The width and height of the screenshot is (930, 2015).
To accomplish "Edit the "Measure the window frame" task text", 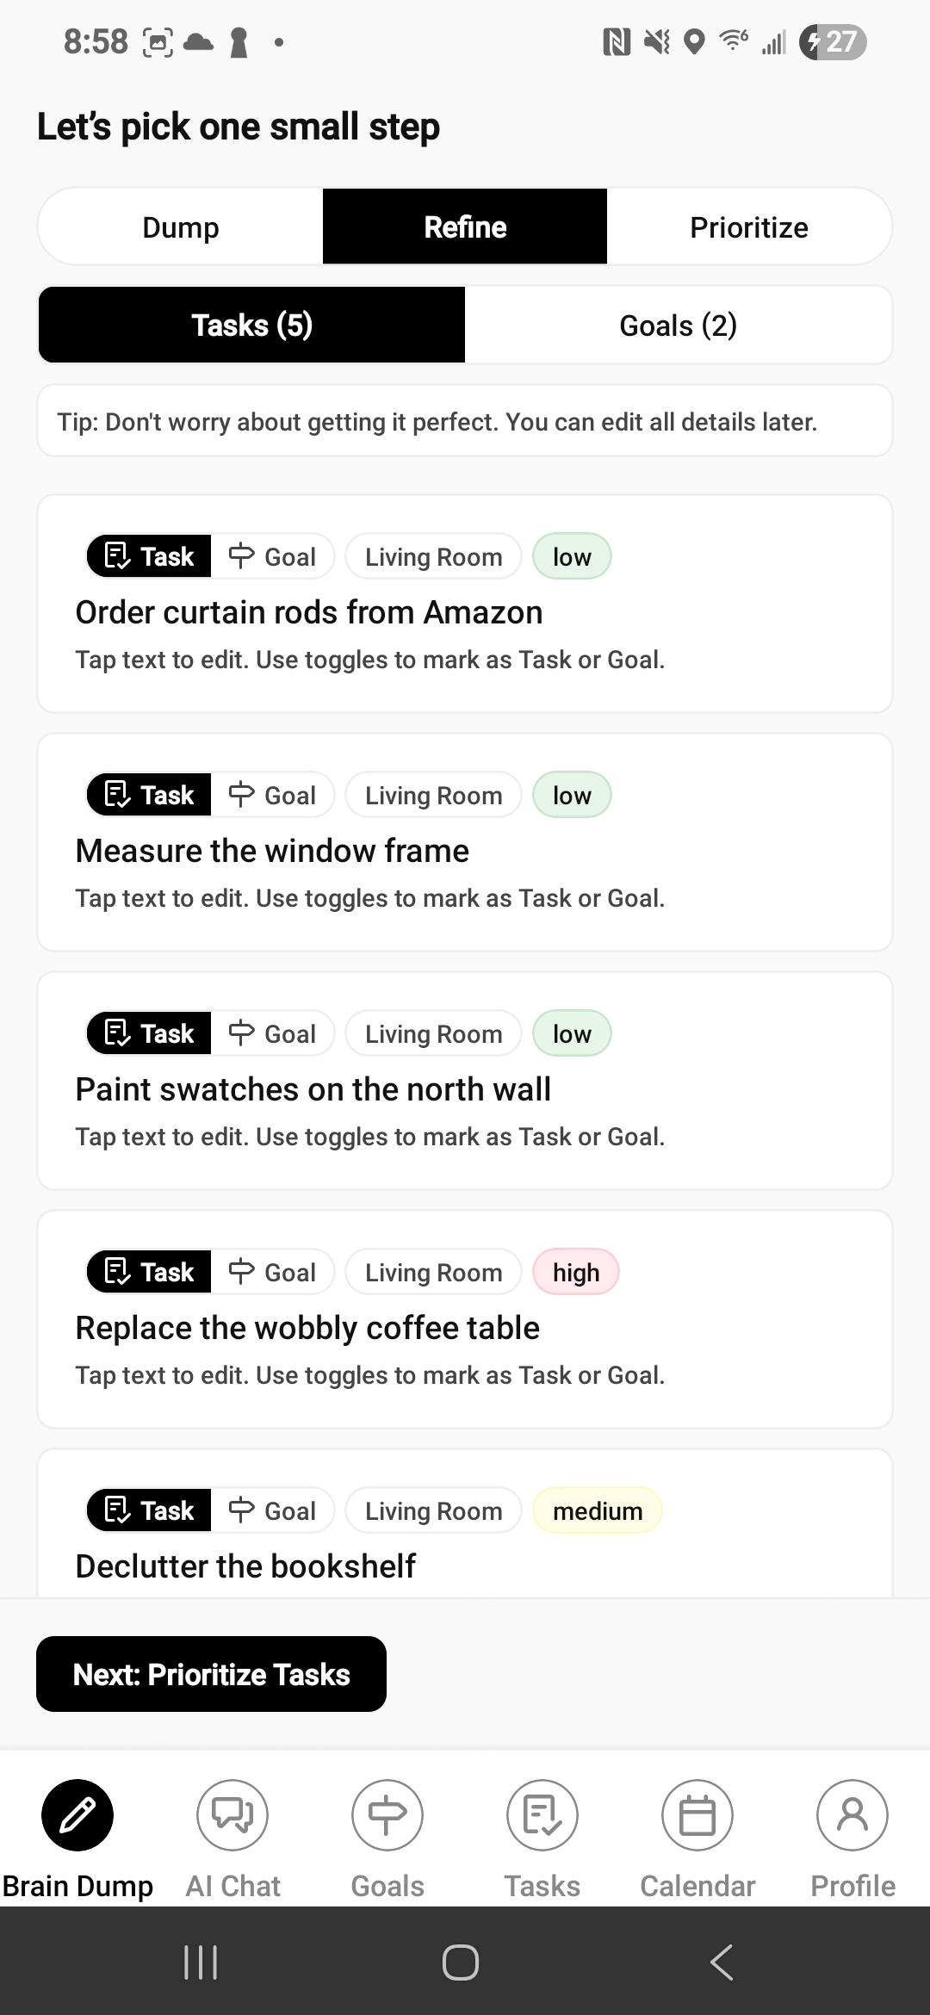I will coord(272,851).
